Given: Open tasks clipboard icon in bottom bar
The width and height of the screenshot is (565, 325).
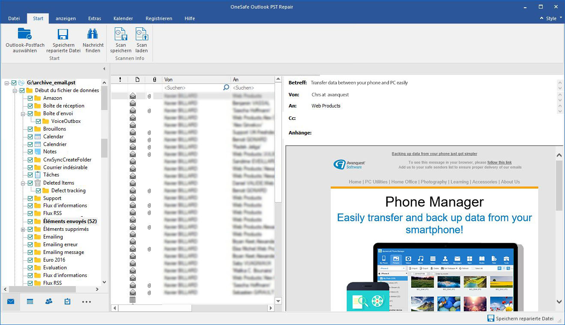Looking at the screenshot, I should coord(67,301).
